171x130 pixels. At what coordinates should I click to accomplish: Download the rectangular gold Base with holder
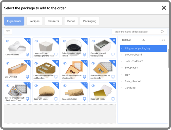tap(84, 99)
